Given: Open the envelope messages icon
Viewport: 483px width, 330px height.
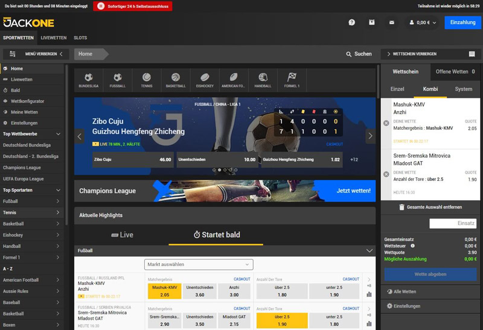Looking at the screenshot, I should pos(391,22).
